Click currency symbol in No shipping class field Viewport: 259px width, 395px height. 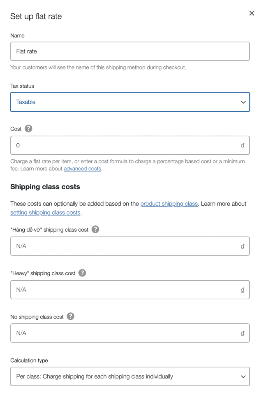(x=243, y=333)
